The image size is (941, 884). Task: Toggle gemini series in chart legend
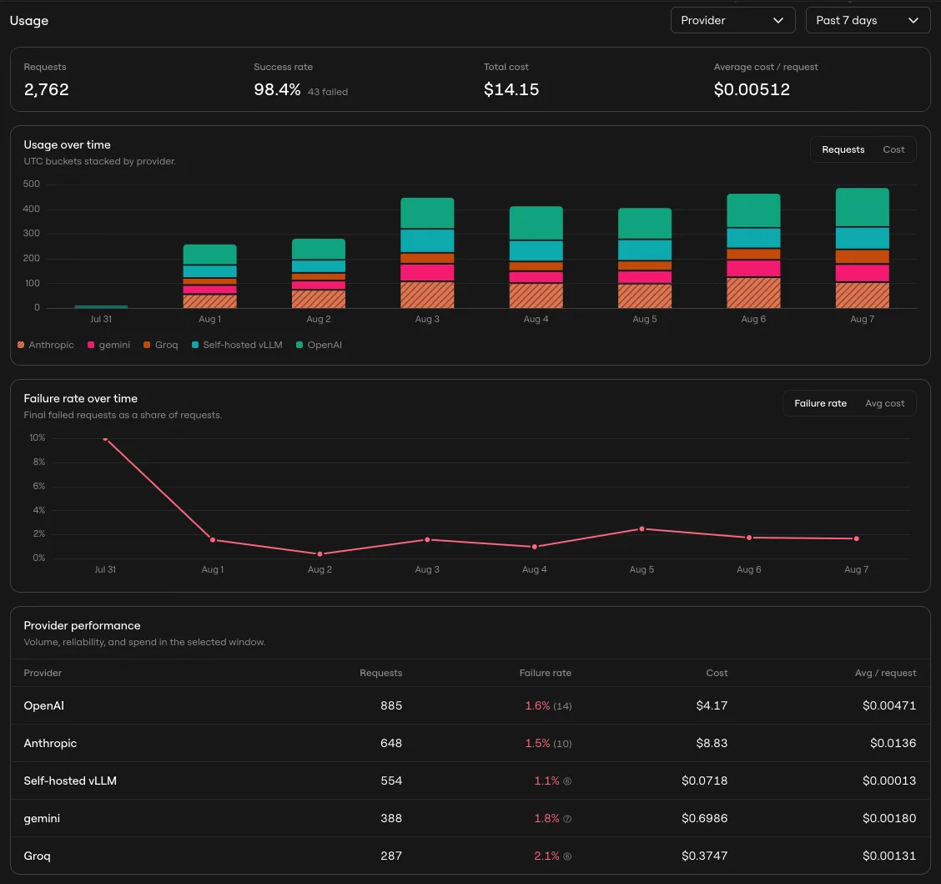click(108, 345)
